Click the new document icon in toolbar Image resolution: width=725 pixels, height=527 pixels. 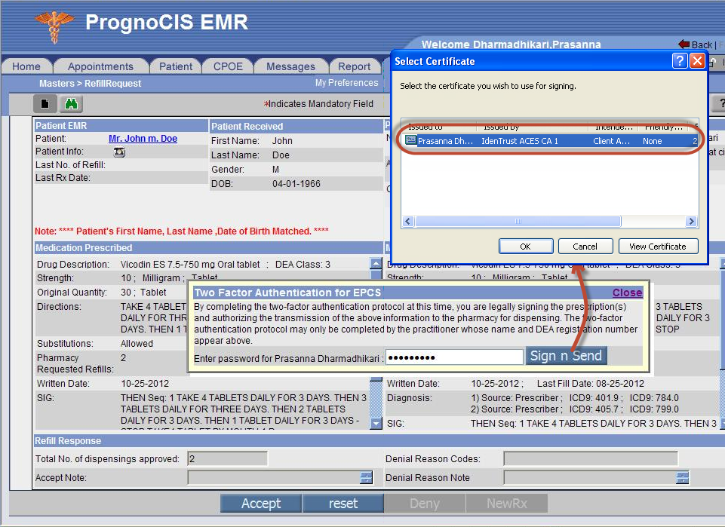coord(45,103)
